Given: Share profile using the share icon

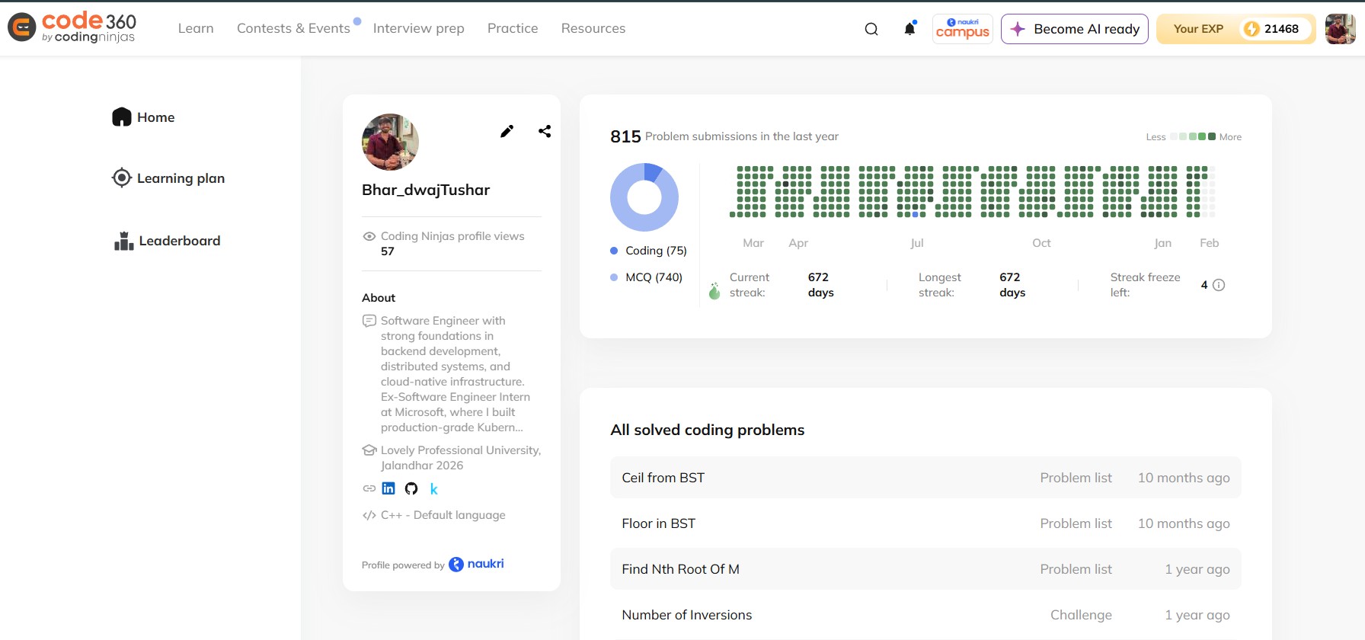Looking at the screenshot, I should point(545,131).
